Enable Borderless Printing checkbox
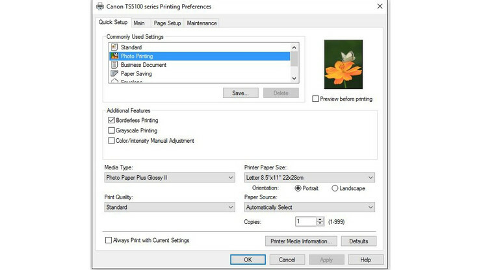The width and height of the screenshot is (481, 270). [111, 120]
